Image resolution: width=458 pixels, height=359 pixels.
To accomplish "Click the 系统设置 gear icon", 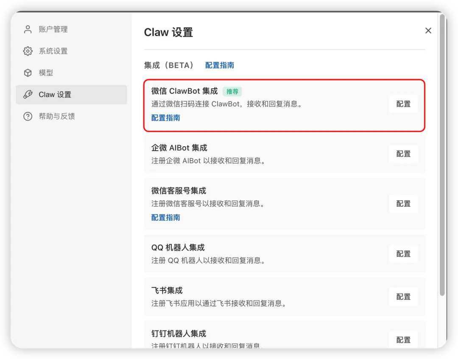I will (x=28, y=51).
